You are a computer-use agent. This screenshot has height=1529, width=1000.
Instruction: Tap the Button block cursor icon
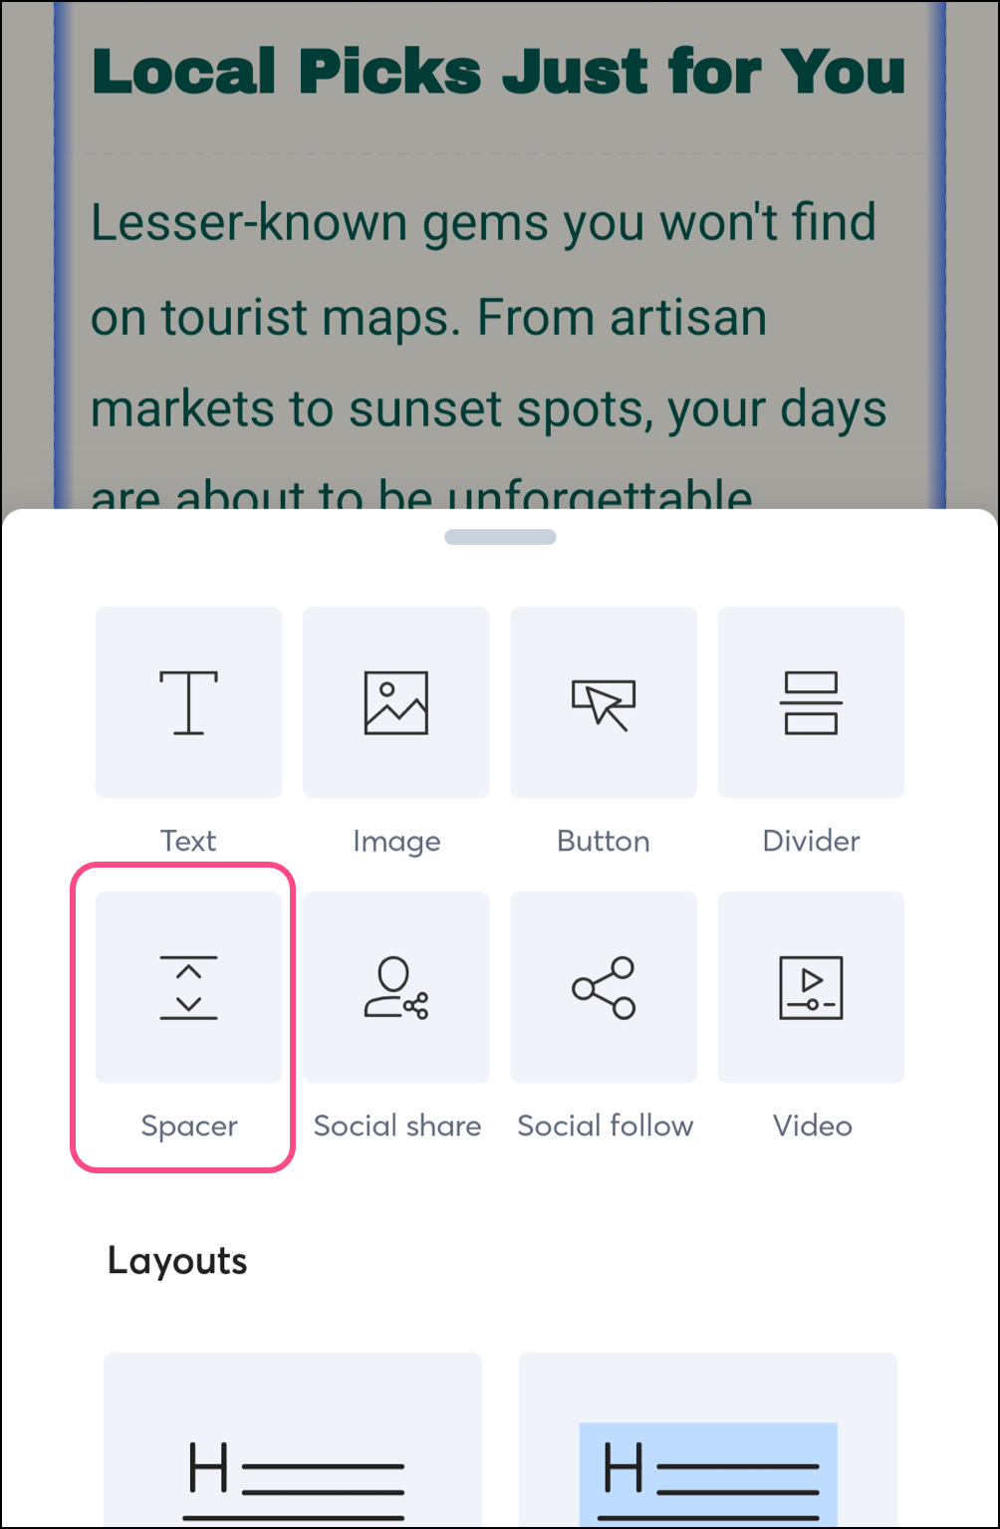click(603, 702)
